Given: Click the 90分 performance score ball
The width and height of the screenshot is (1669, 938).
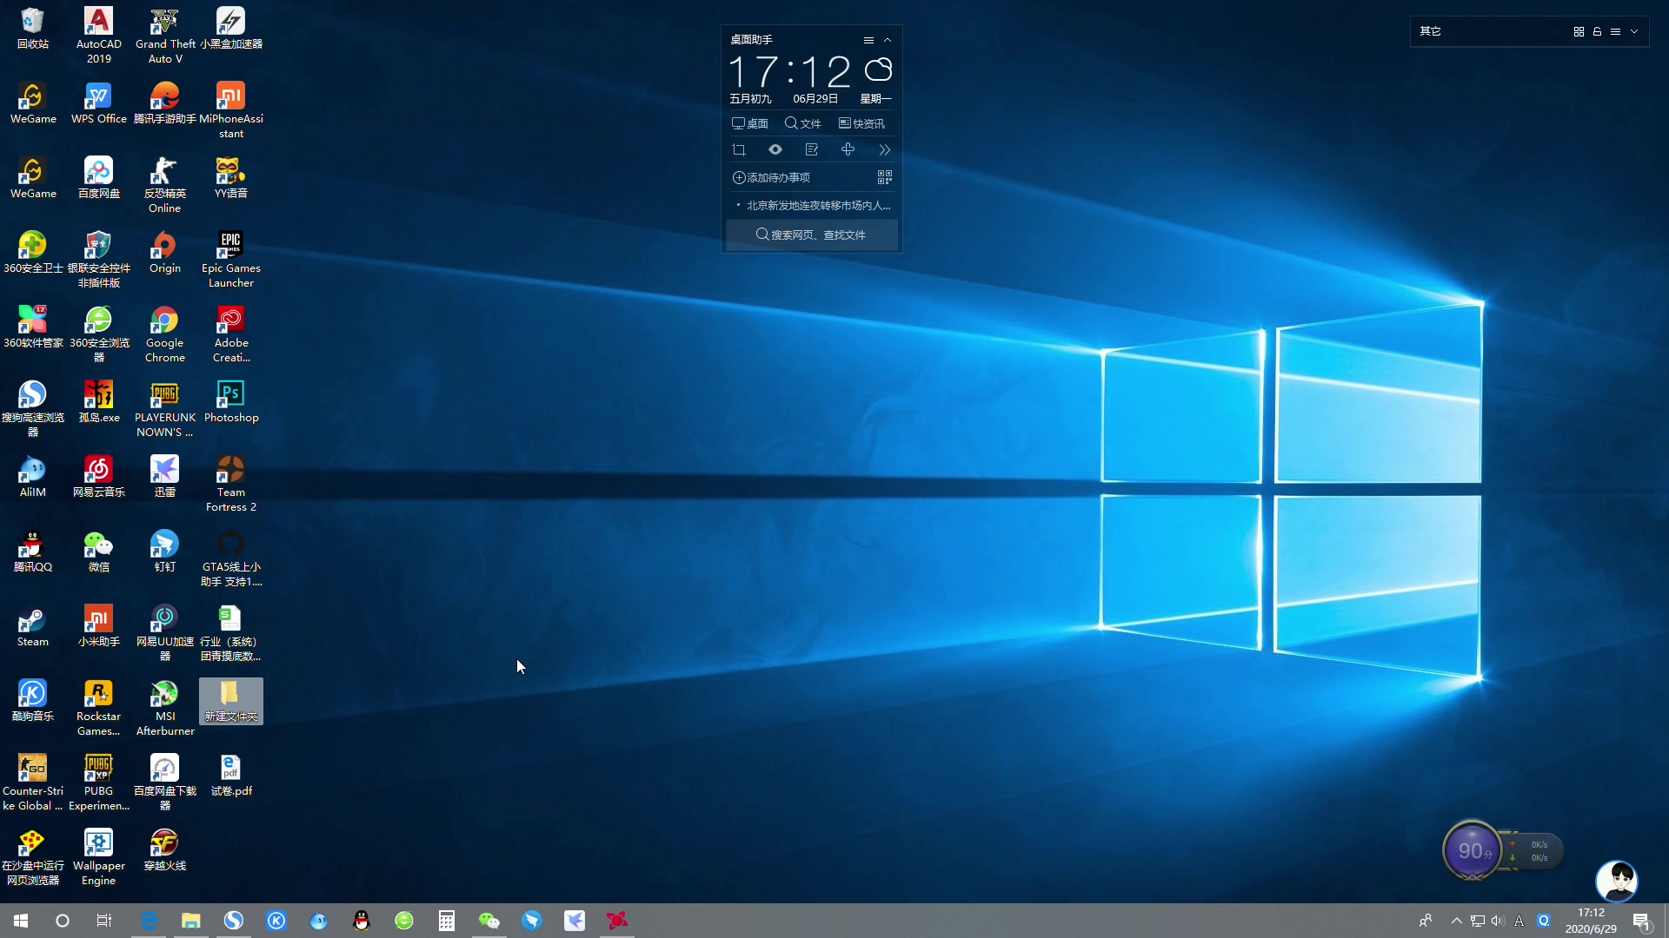Looking at the screenshot, I should coord(1472,851).
